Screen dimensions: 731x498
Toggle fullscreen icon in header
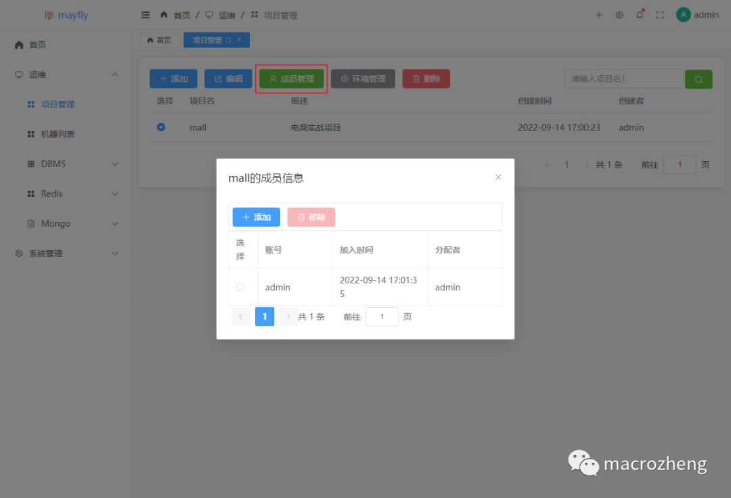660,15
